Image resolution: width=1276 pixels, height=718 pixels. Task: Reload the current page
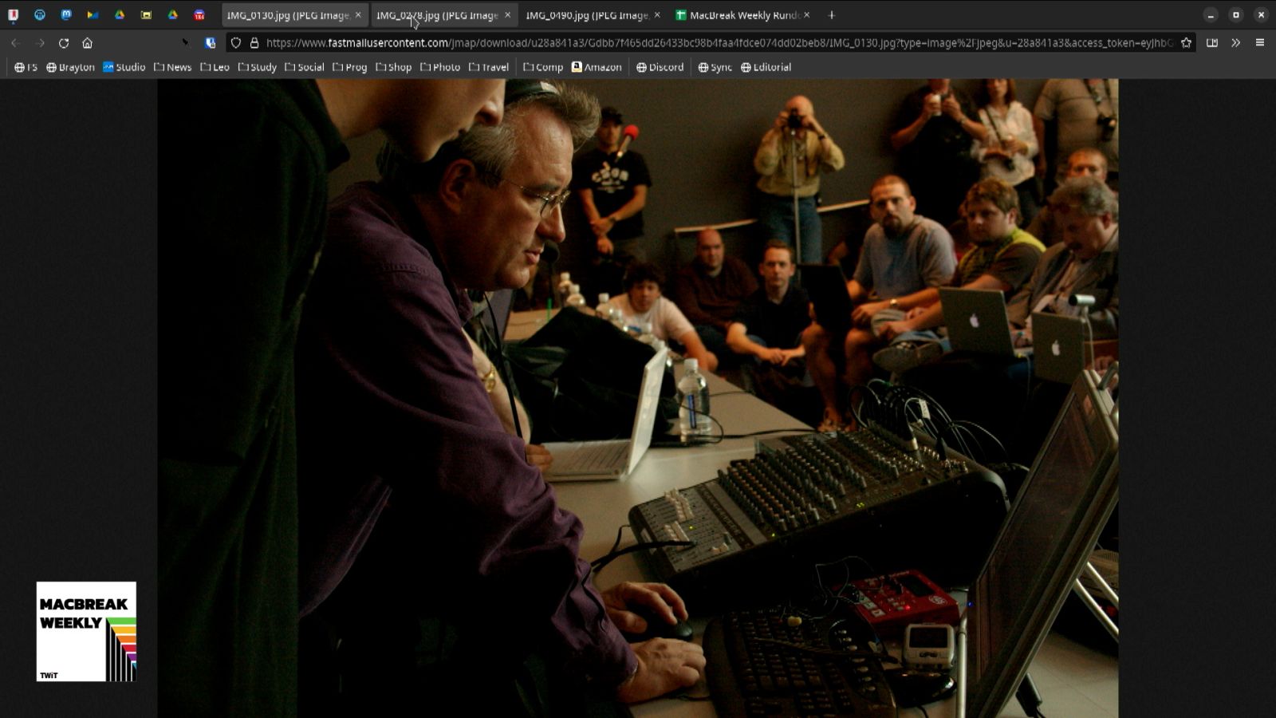(64, 43)
